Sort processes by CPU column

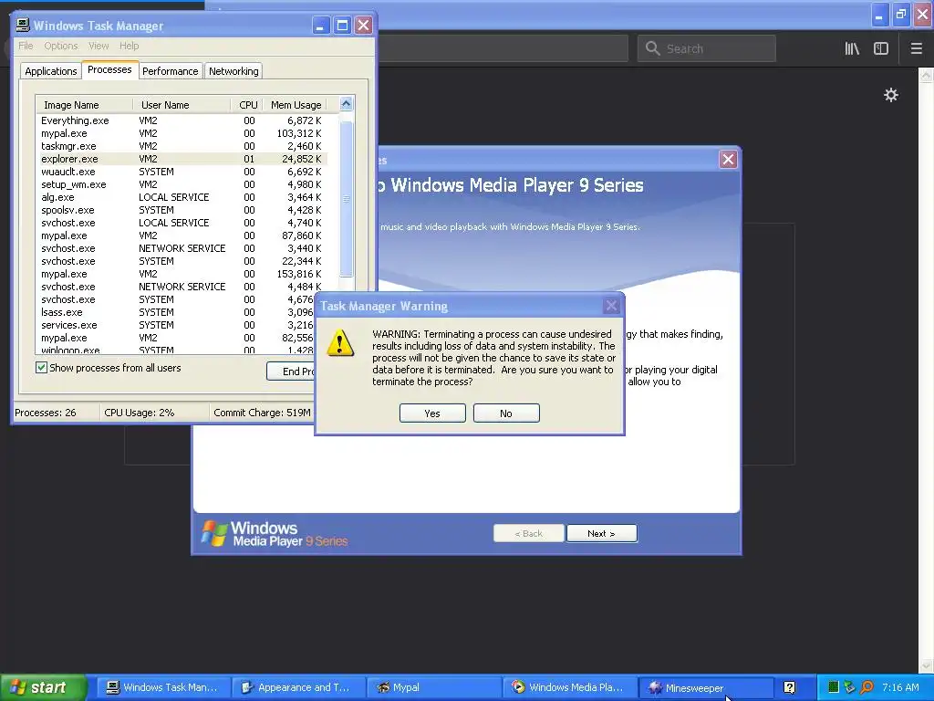tap(247, 105)
